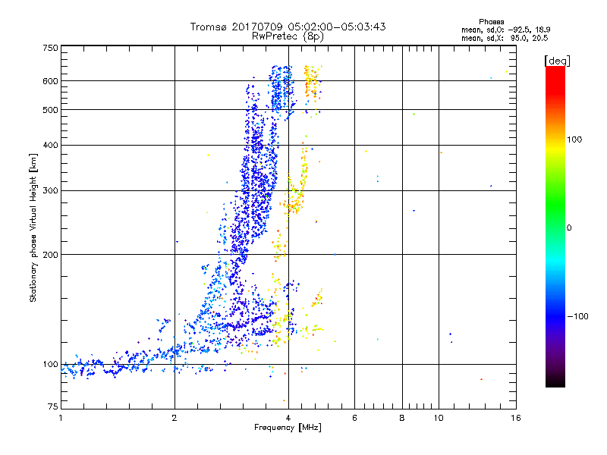Click the y-axis label '300'

coord(50,191)
